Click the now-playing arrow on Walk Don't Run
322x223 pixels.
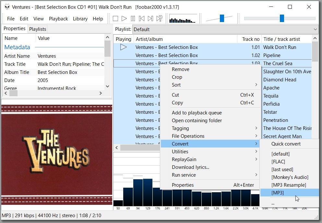pos(123,47)
